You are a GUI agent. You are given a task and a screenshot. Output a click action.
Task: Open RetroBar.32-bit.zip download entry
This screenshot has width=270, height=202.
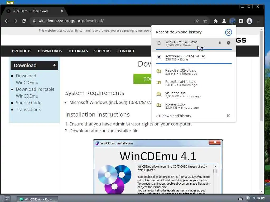[194, 72]
